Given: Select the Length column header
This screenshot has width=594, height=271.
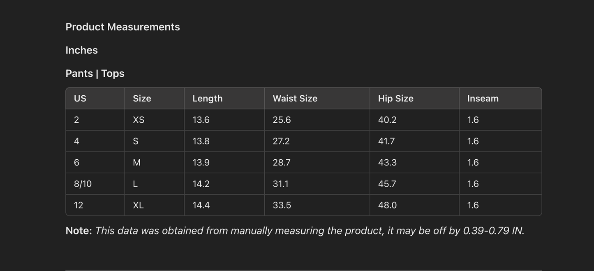Looking at the screenshot, I should 208,99.
